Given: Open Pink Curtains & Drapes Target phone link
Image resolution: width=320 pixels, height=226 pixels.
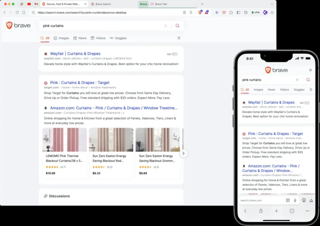Looking at the screenshot, I should pyautogui.click(x=275, y=134).
